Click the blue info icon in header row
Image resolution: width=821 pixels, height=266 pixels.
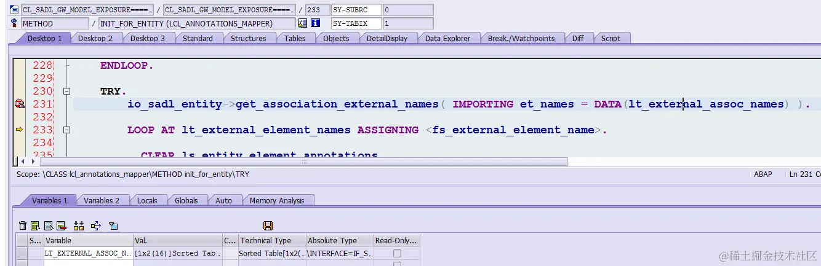click(x=316, y=23)
